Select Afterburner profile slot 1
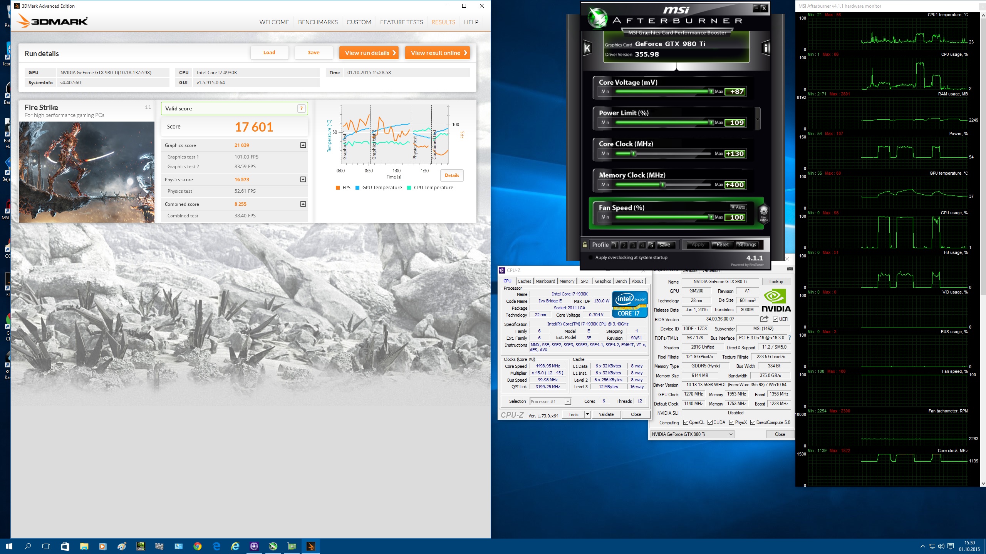This screenshot has width=986, height=554. (615, 245)
